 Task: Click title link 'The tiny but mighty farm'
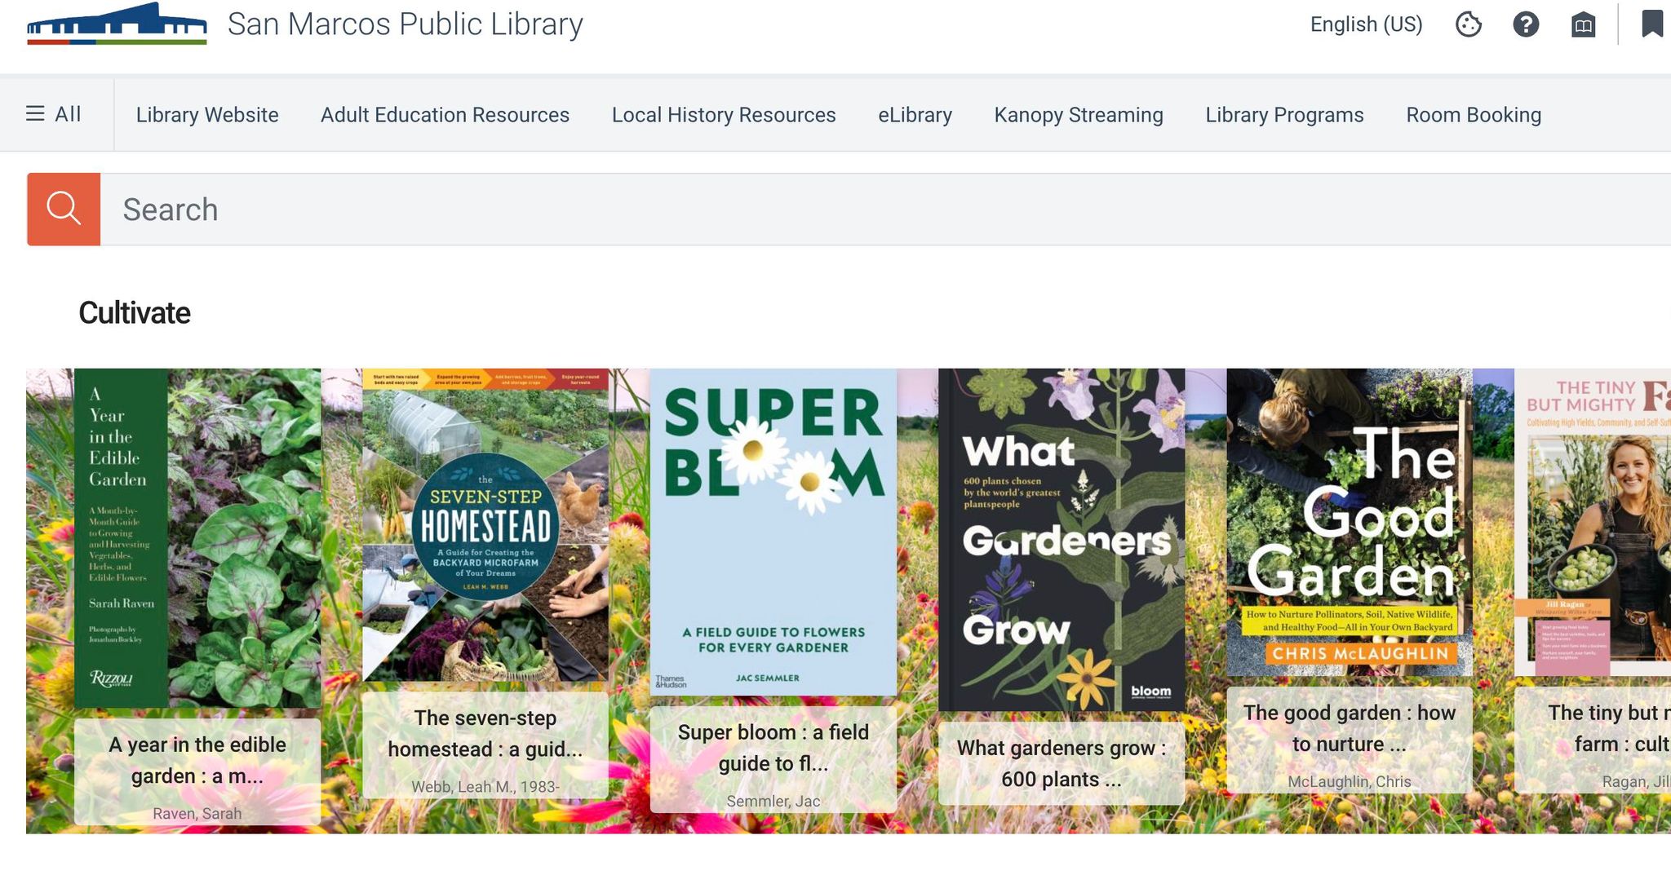click(x=1610, y=728)
